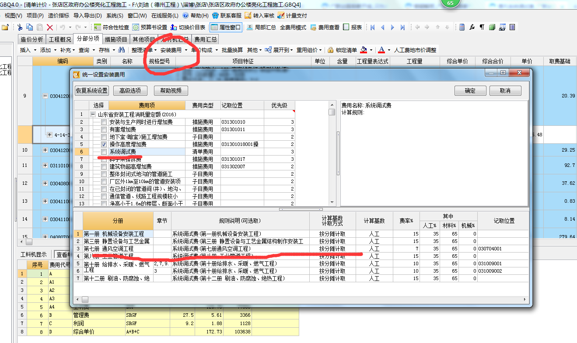
Task: Click 计量支付 measurement payment
Action: click(292, 15)
